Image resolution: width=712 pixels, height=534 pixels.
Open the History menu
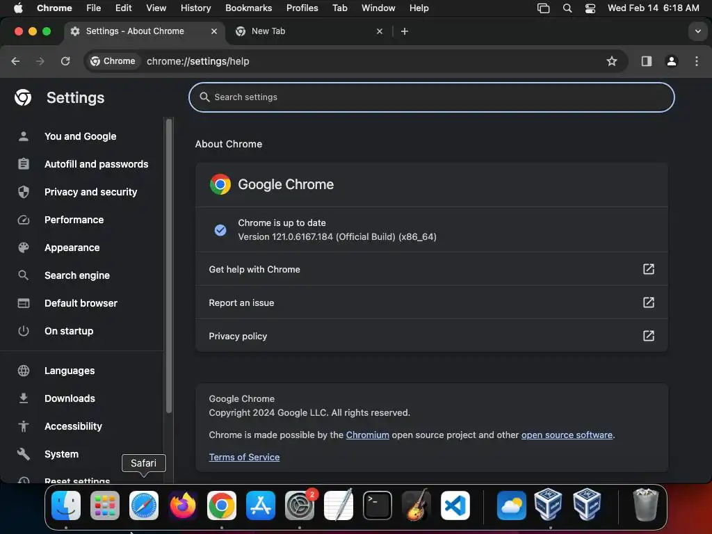(x=195, y=8)
